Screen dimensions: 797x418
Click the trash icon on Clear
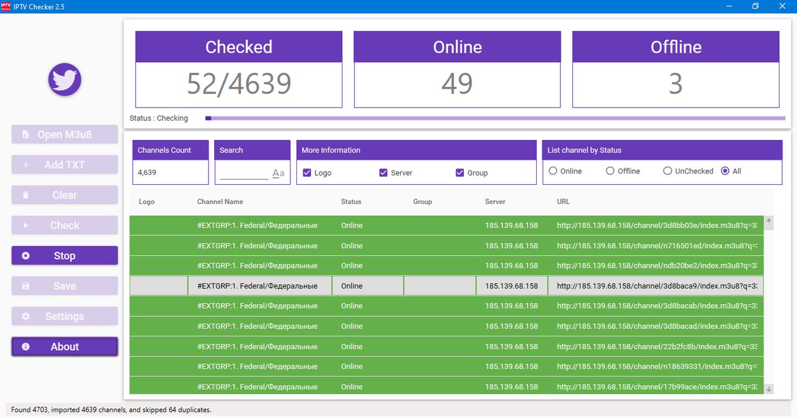(26, 195)
